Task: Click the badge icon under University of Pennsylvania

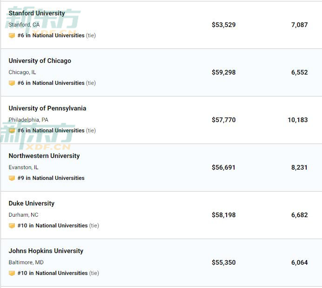Action: click(12, 130)
